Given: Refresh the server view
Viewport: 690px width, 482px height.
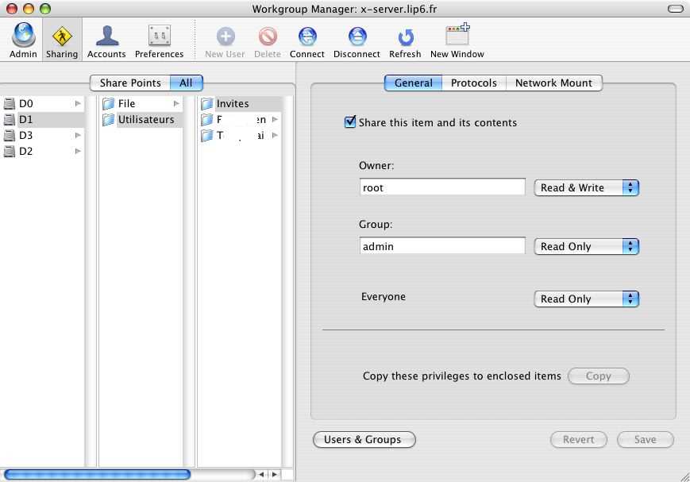Looking at the screenshot, I should coord(405,37).
